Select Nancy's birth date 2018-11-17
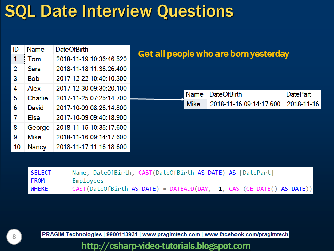Screen dimensions: 334x251 tap(92, 147)
